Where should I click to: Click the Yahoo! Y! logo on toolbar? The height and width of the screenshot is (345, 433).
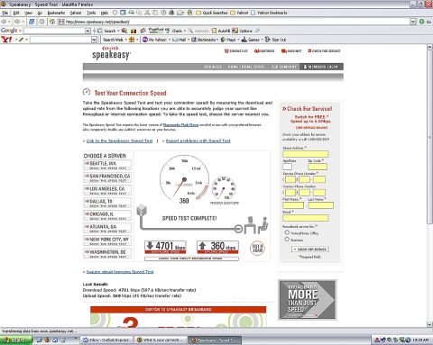click(x=6, y=40)
